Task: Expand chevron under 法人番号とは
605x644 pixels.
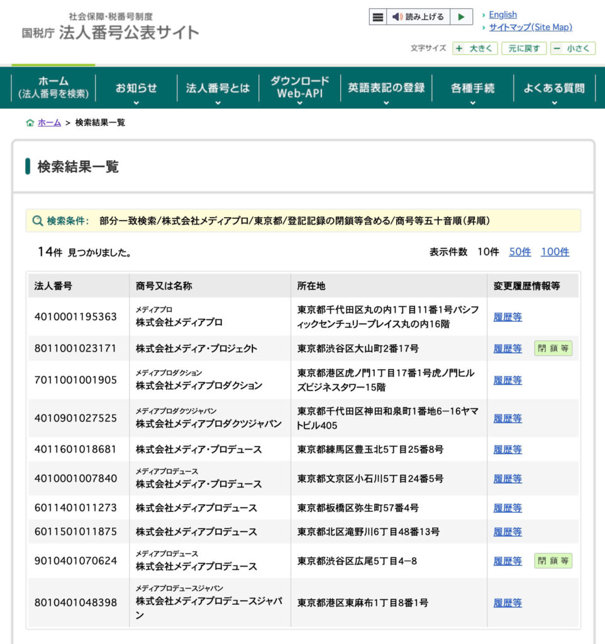Action: (x=218, y=103)
